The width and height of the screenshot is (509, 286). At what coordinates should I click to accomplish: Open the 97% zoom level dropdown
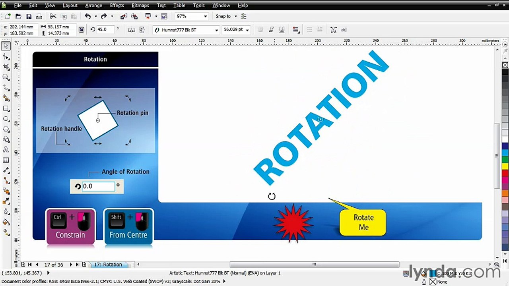pos(206,16)
